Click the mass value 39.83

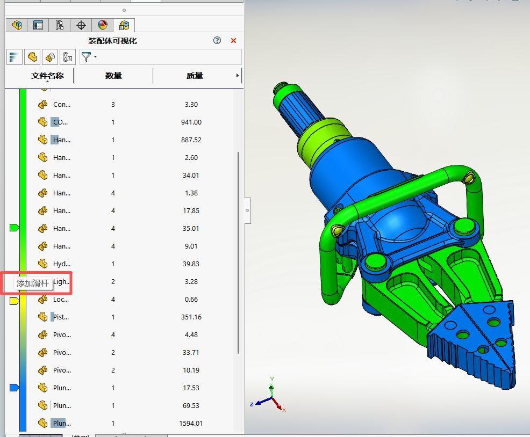point(191,264)
